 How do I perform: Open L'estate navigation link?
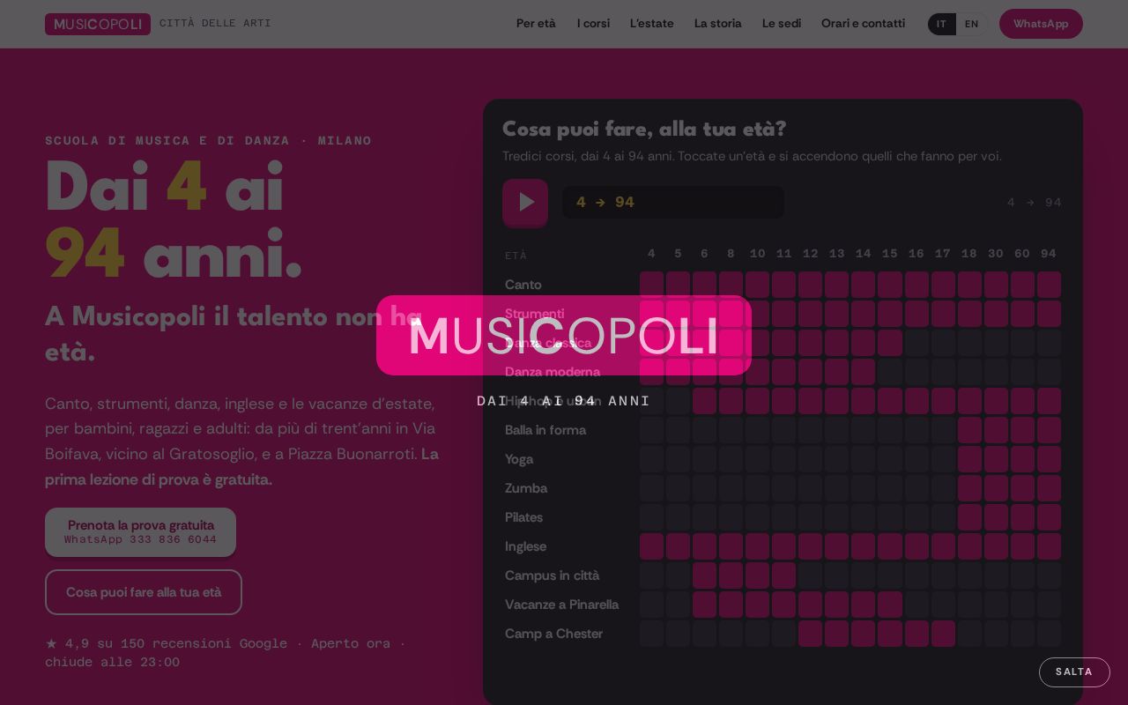pyautogui.click(x=651, y=24)
